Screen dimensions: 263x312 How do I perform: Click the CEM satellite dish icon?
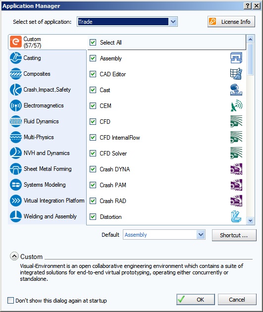[x=236, y=105]
